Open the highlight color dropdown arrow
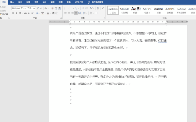Viewport: 196px width, 122px height. [45, 13]
